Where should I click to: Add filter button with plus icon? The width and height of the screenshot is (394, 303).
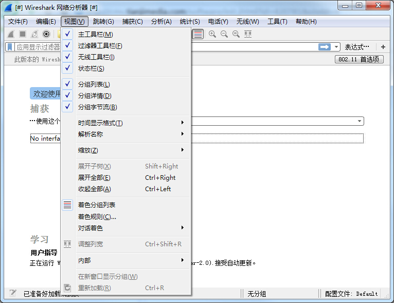[383, 47]
